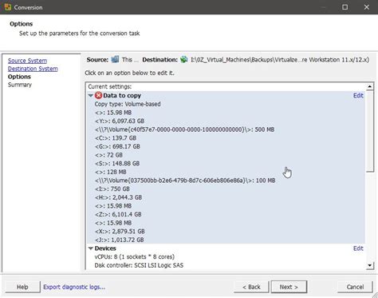378x298 pixels.
Task: Click the Source computer icon
Action: coord(115,59)
